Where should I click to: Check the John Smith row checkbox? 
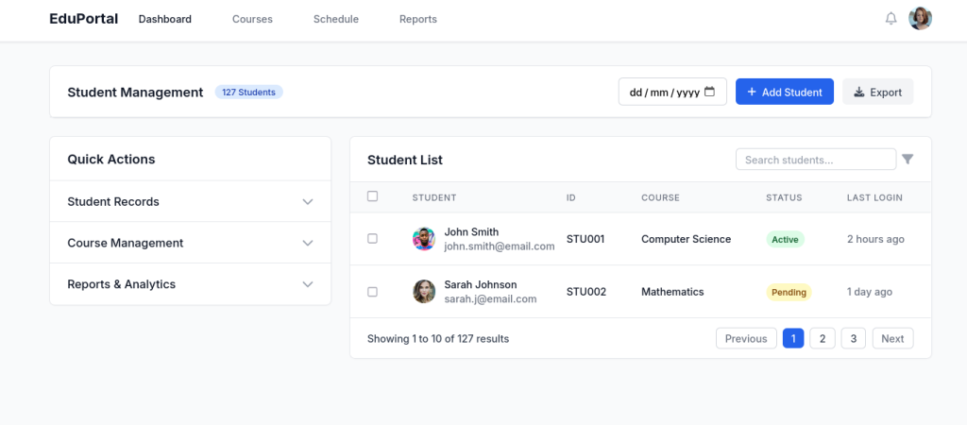pos(372,238)
